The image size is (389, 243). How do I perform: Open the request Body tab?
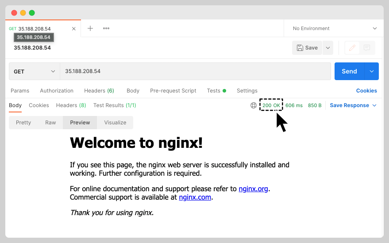pos(133,91)
